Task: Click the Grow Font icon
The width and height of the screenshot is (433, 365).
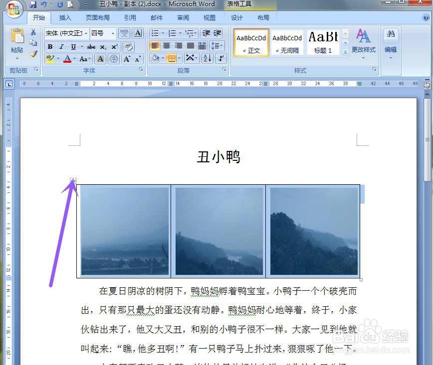Action: click(127, 58)
